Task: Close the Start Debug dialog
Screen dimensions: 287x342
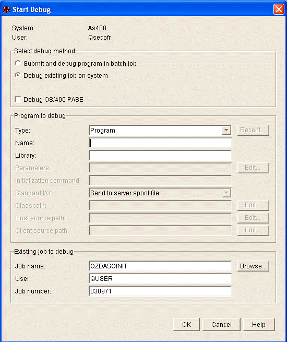Action: pos(279,9)
